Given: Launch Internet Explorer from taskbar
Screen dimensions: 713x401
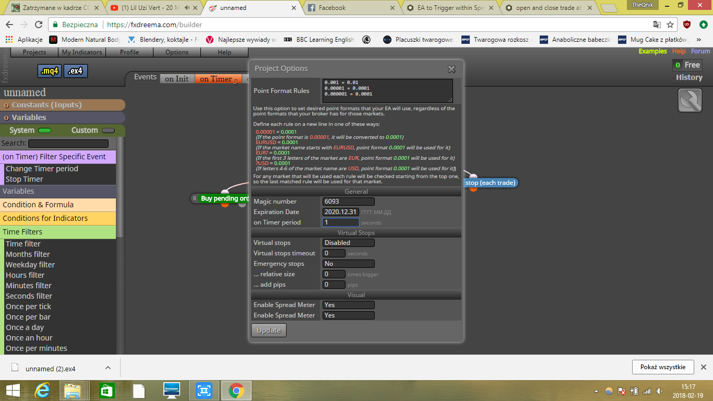Looking at the screenshot, I should coord(42,391).
